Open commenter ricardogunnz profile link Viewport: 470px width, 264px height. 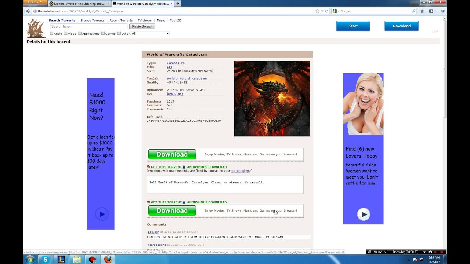(157, 245)
